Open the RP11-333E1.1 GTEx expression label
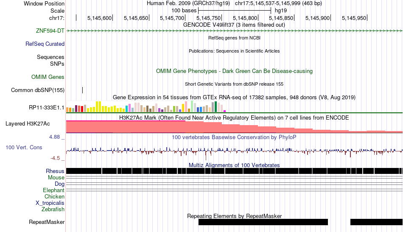This screenshot has width=403, height=232. (47, 108)
